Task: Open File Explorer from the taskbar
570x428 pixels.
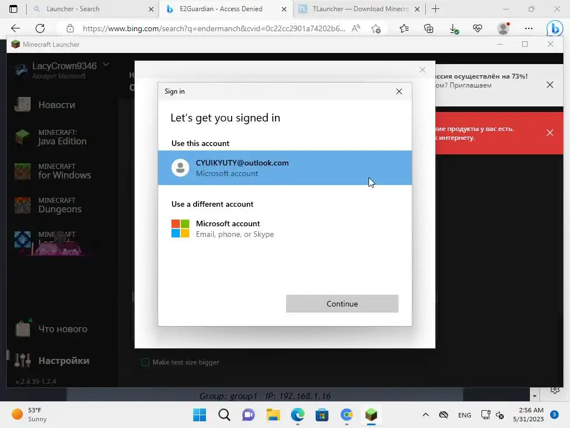Action: pos(273,415)
